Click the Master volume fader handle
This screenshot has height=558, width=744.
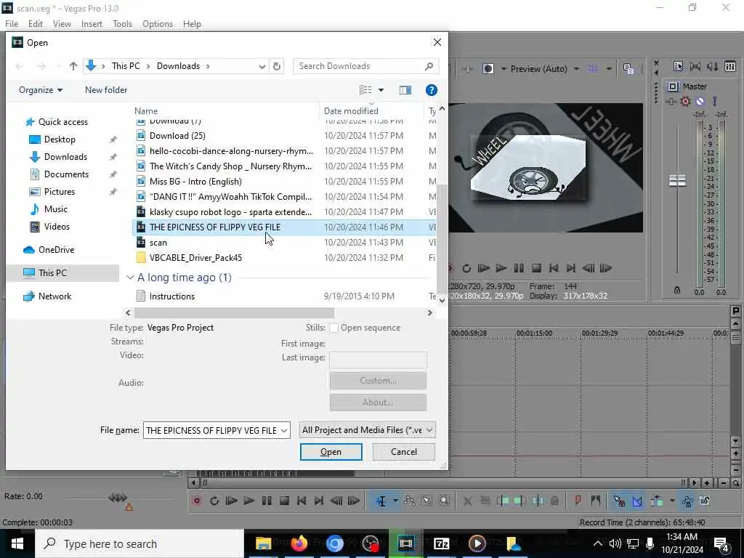point(677,180)
